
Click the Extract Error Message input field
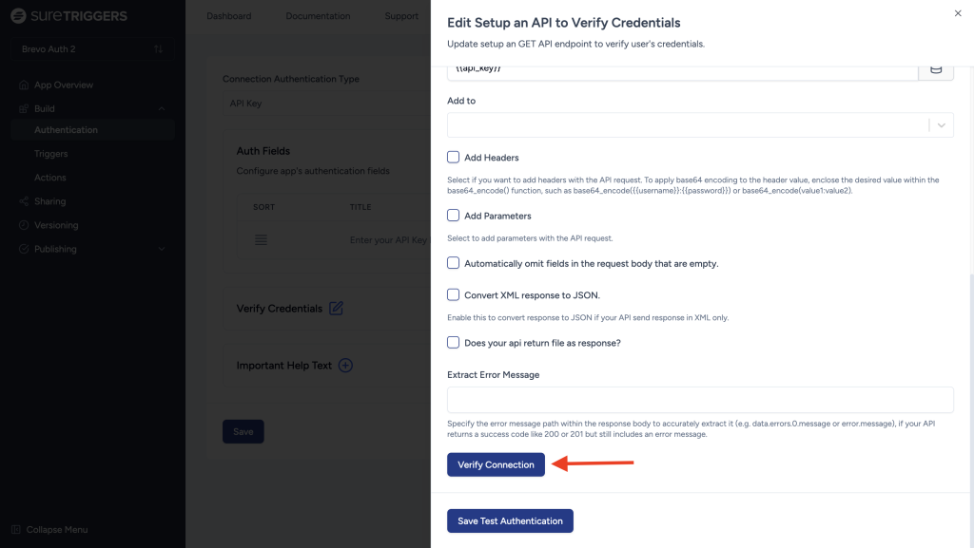click(700, 400)
